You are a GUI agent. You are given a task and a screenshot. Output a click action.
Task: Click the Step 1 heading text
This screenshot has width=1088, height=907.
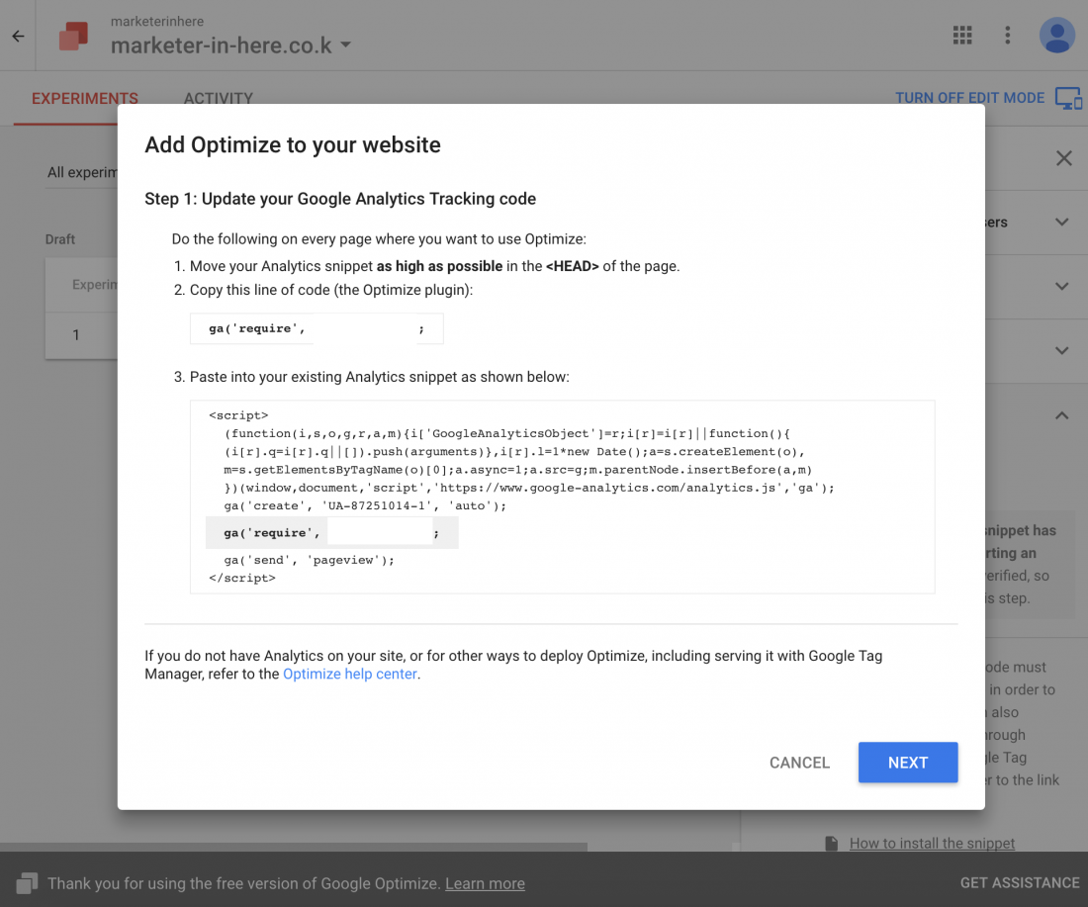(x=340, y=199)
